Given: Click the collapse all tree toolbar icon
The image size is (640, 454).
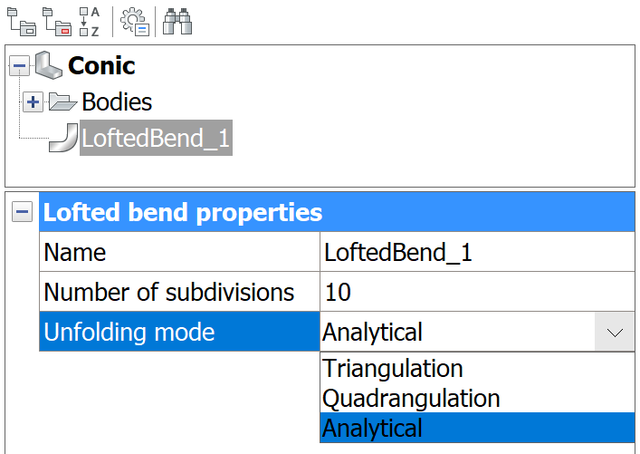Looking at the screenshot, I should (57, 20).
